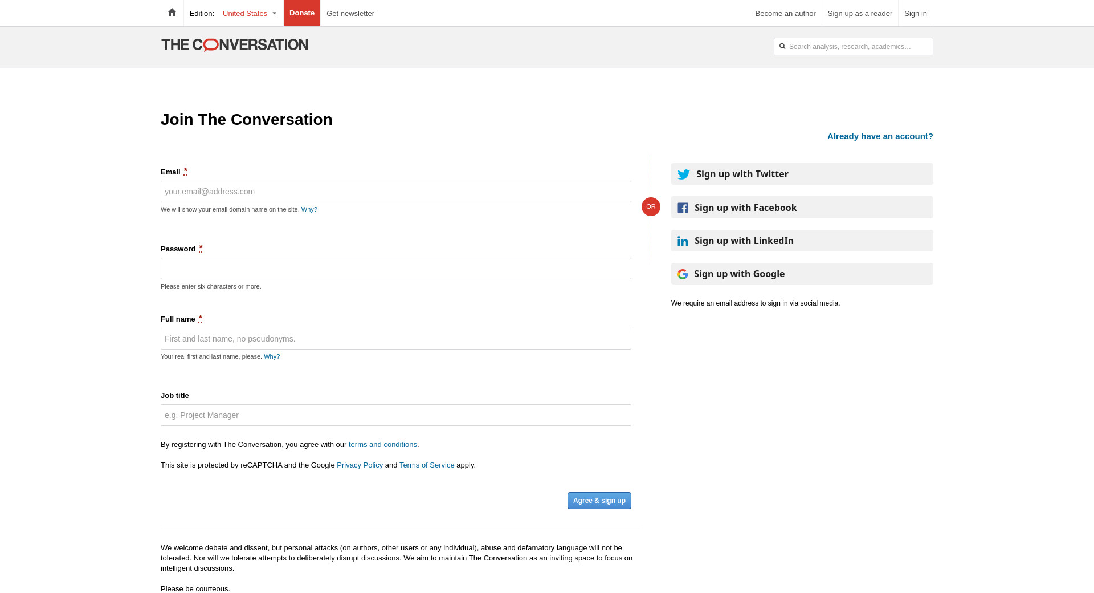Open the Google Privacy Policy link
Screen dimensions: 1094x593
point(360,465)
